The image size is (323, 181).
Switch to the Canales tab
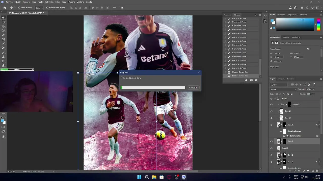click(281, 79)
